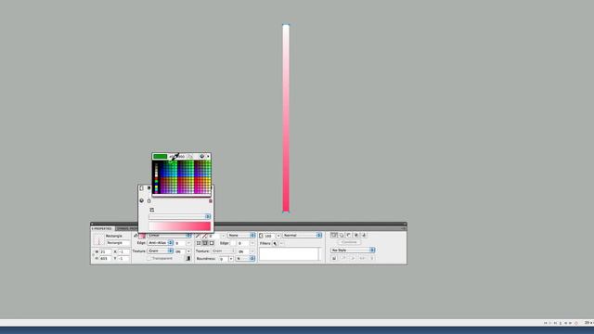Click the no-color transparent button in swatch popup
The height and width of the screenshot is (334, 594).
pyautogui.click(x=189, y=156)
